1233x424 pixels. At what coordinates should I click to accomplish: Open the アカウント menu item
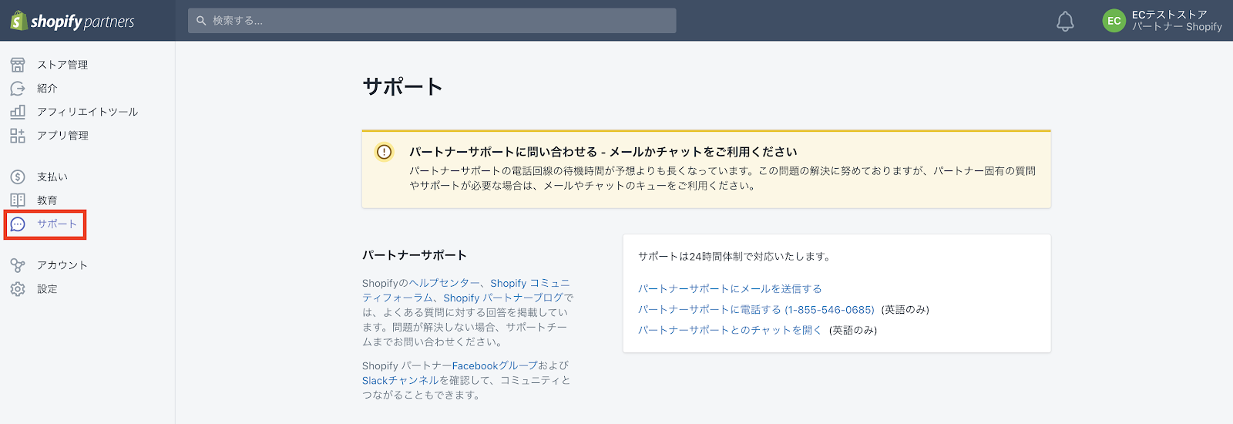click(x=62, y=265)
